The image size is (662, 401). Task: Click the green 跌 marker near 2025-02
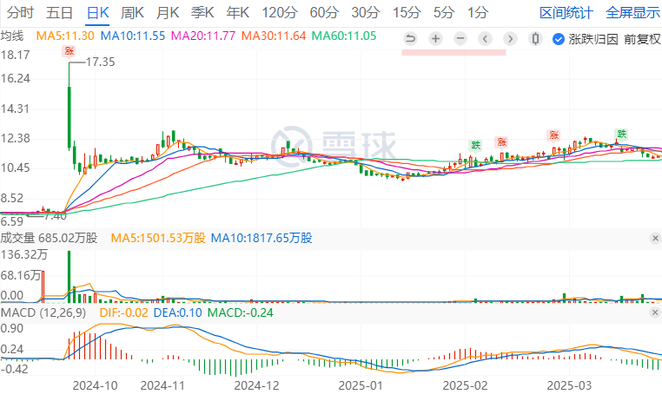476,146
